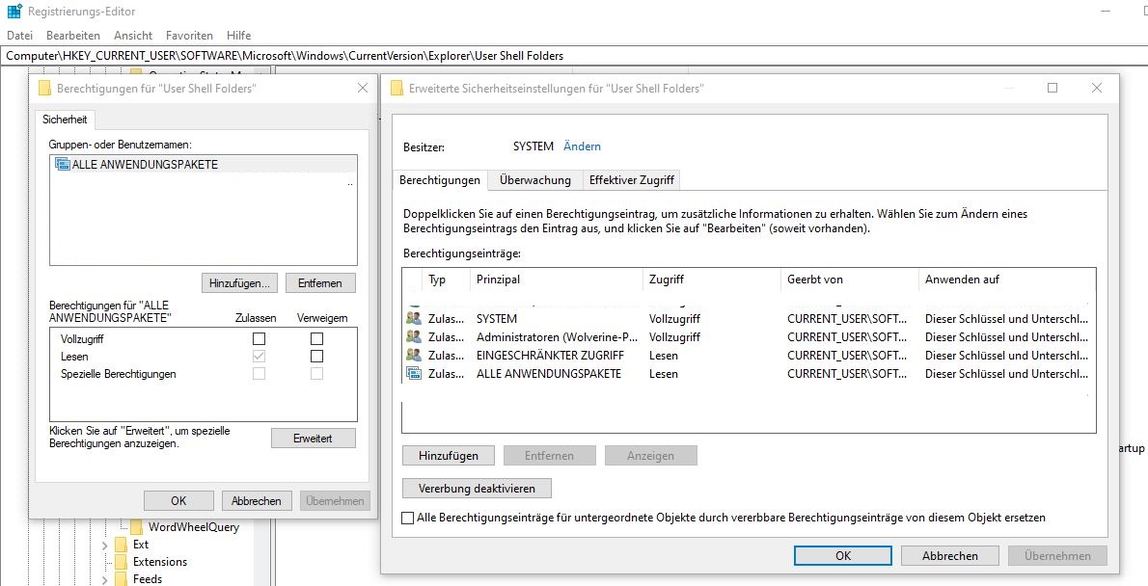Click the Ändern owner link
The height and width of the screenshot is (586, 1148).
click(582, 146)
